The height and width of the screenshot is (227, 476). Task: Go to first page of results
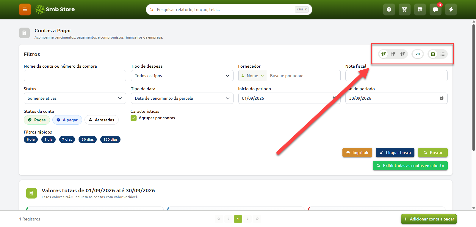tap(219, 219)
